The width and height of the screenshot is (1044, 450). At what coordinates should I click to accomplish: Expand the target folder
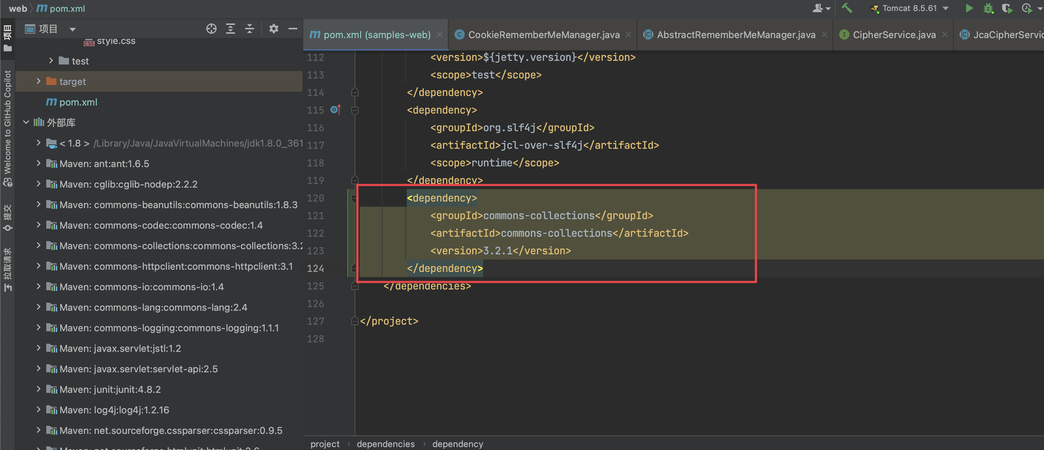39,81
